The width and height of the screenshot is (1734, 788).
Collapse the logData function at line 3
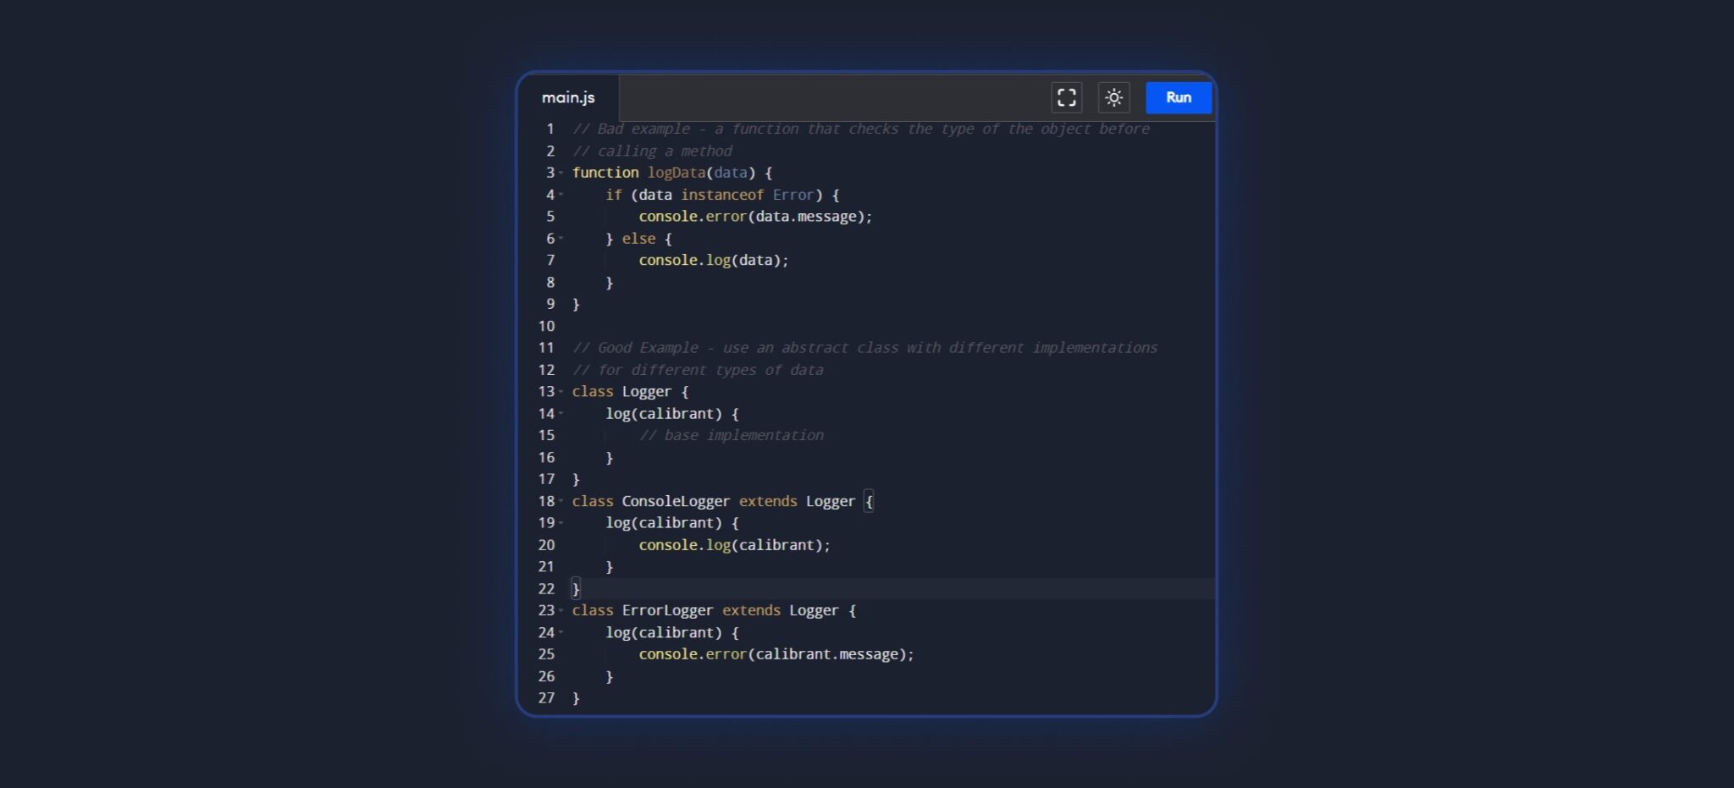click(x=561, y=173)
